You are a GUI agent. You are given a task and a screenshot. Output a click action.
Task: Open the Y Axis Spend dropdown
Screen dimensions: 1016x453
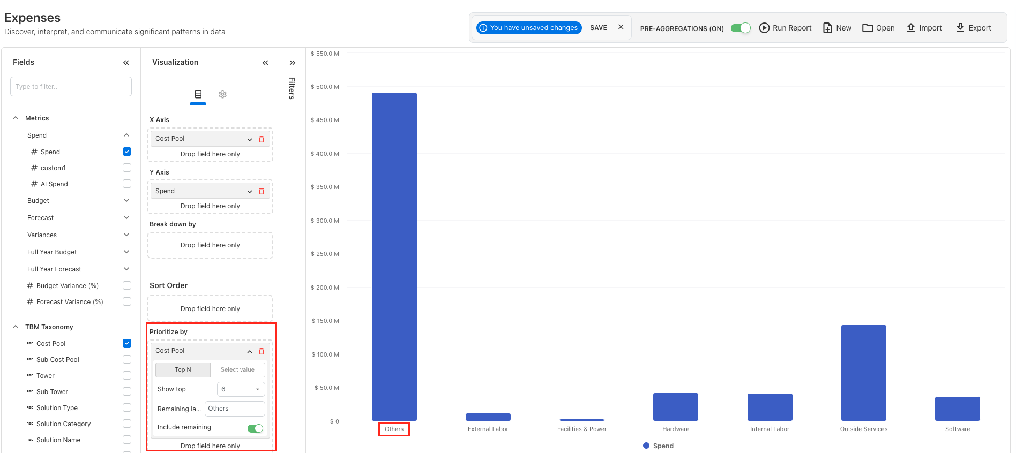coord(250,191)
